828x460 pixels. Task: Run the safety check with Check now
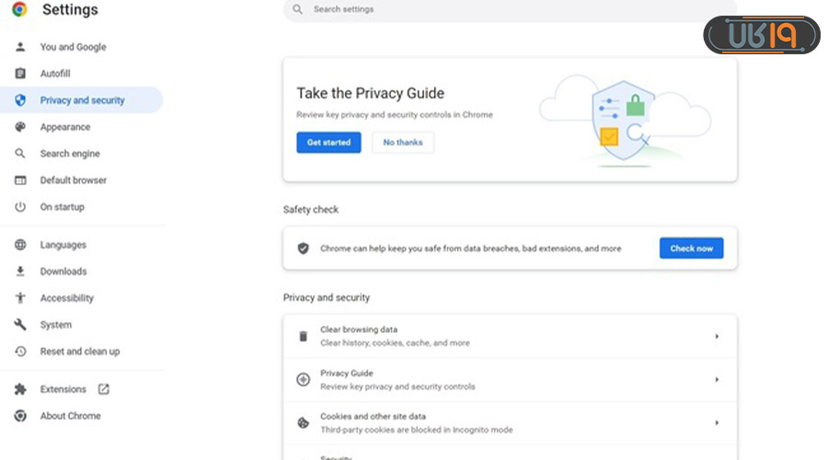coord(691,248)
